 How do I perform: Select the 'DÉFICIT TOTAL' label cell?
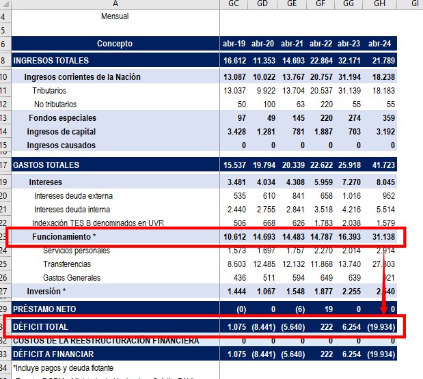(x=115, y=326)
